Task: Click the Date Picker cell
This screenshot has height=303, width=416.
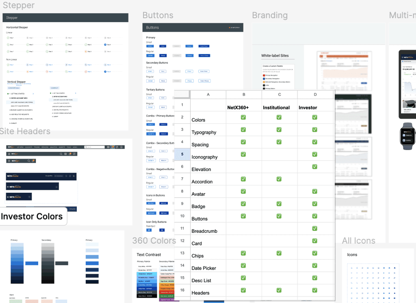Action: pos(208,266)
